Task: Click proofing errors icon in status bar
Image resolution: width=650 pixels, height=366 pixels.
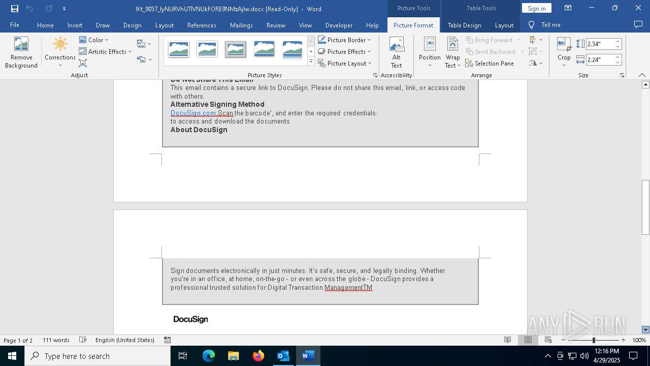Action: click(x=82, y=340)
